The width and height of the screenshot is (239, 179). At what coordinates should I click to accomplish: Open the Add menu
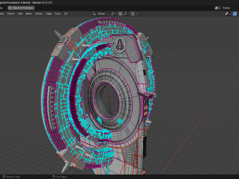point(20,14)
